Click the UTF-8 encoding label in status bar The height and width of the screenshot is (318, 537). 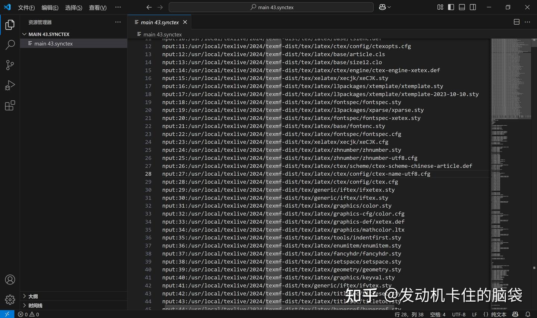458,314
